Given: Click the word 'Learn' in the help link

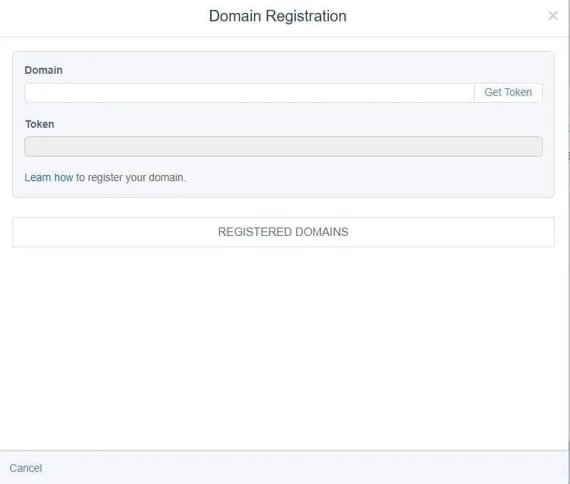Looking at the screenshot, I should (38, 177).
